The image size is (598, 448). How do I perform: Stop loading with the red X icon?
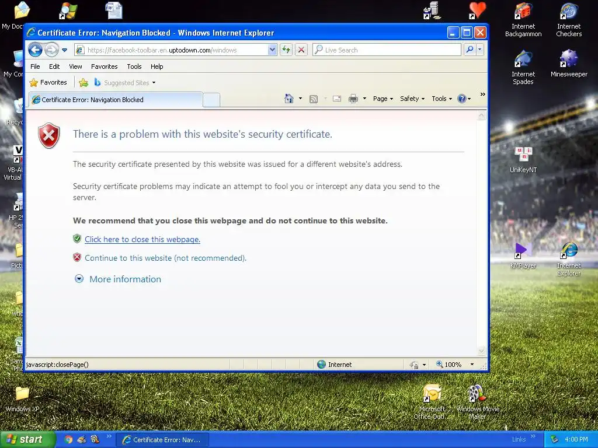coord(301,50)
